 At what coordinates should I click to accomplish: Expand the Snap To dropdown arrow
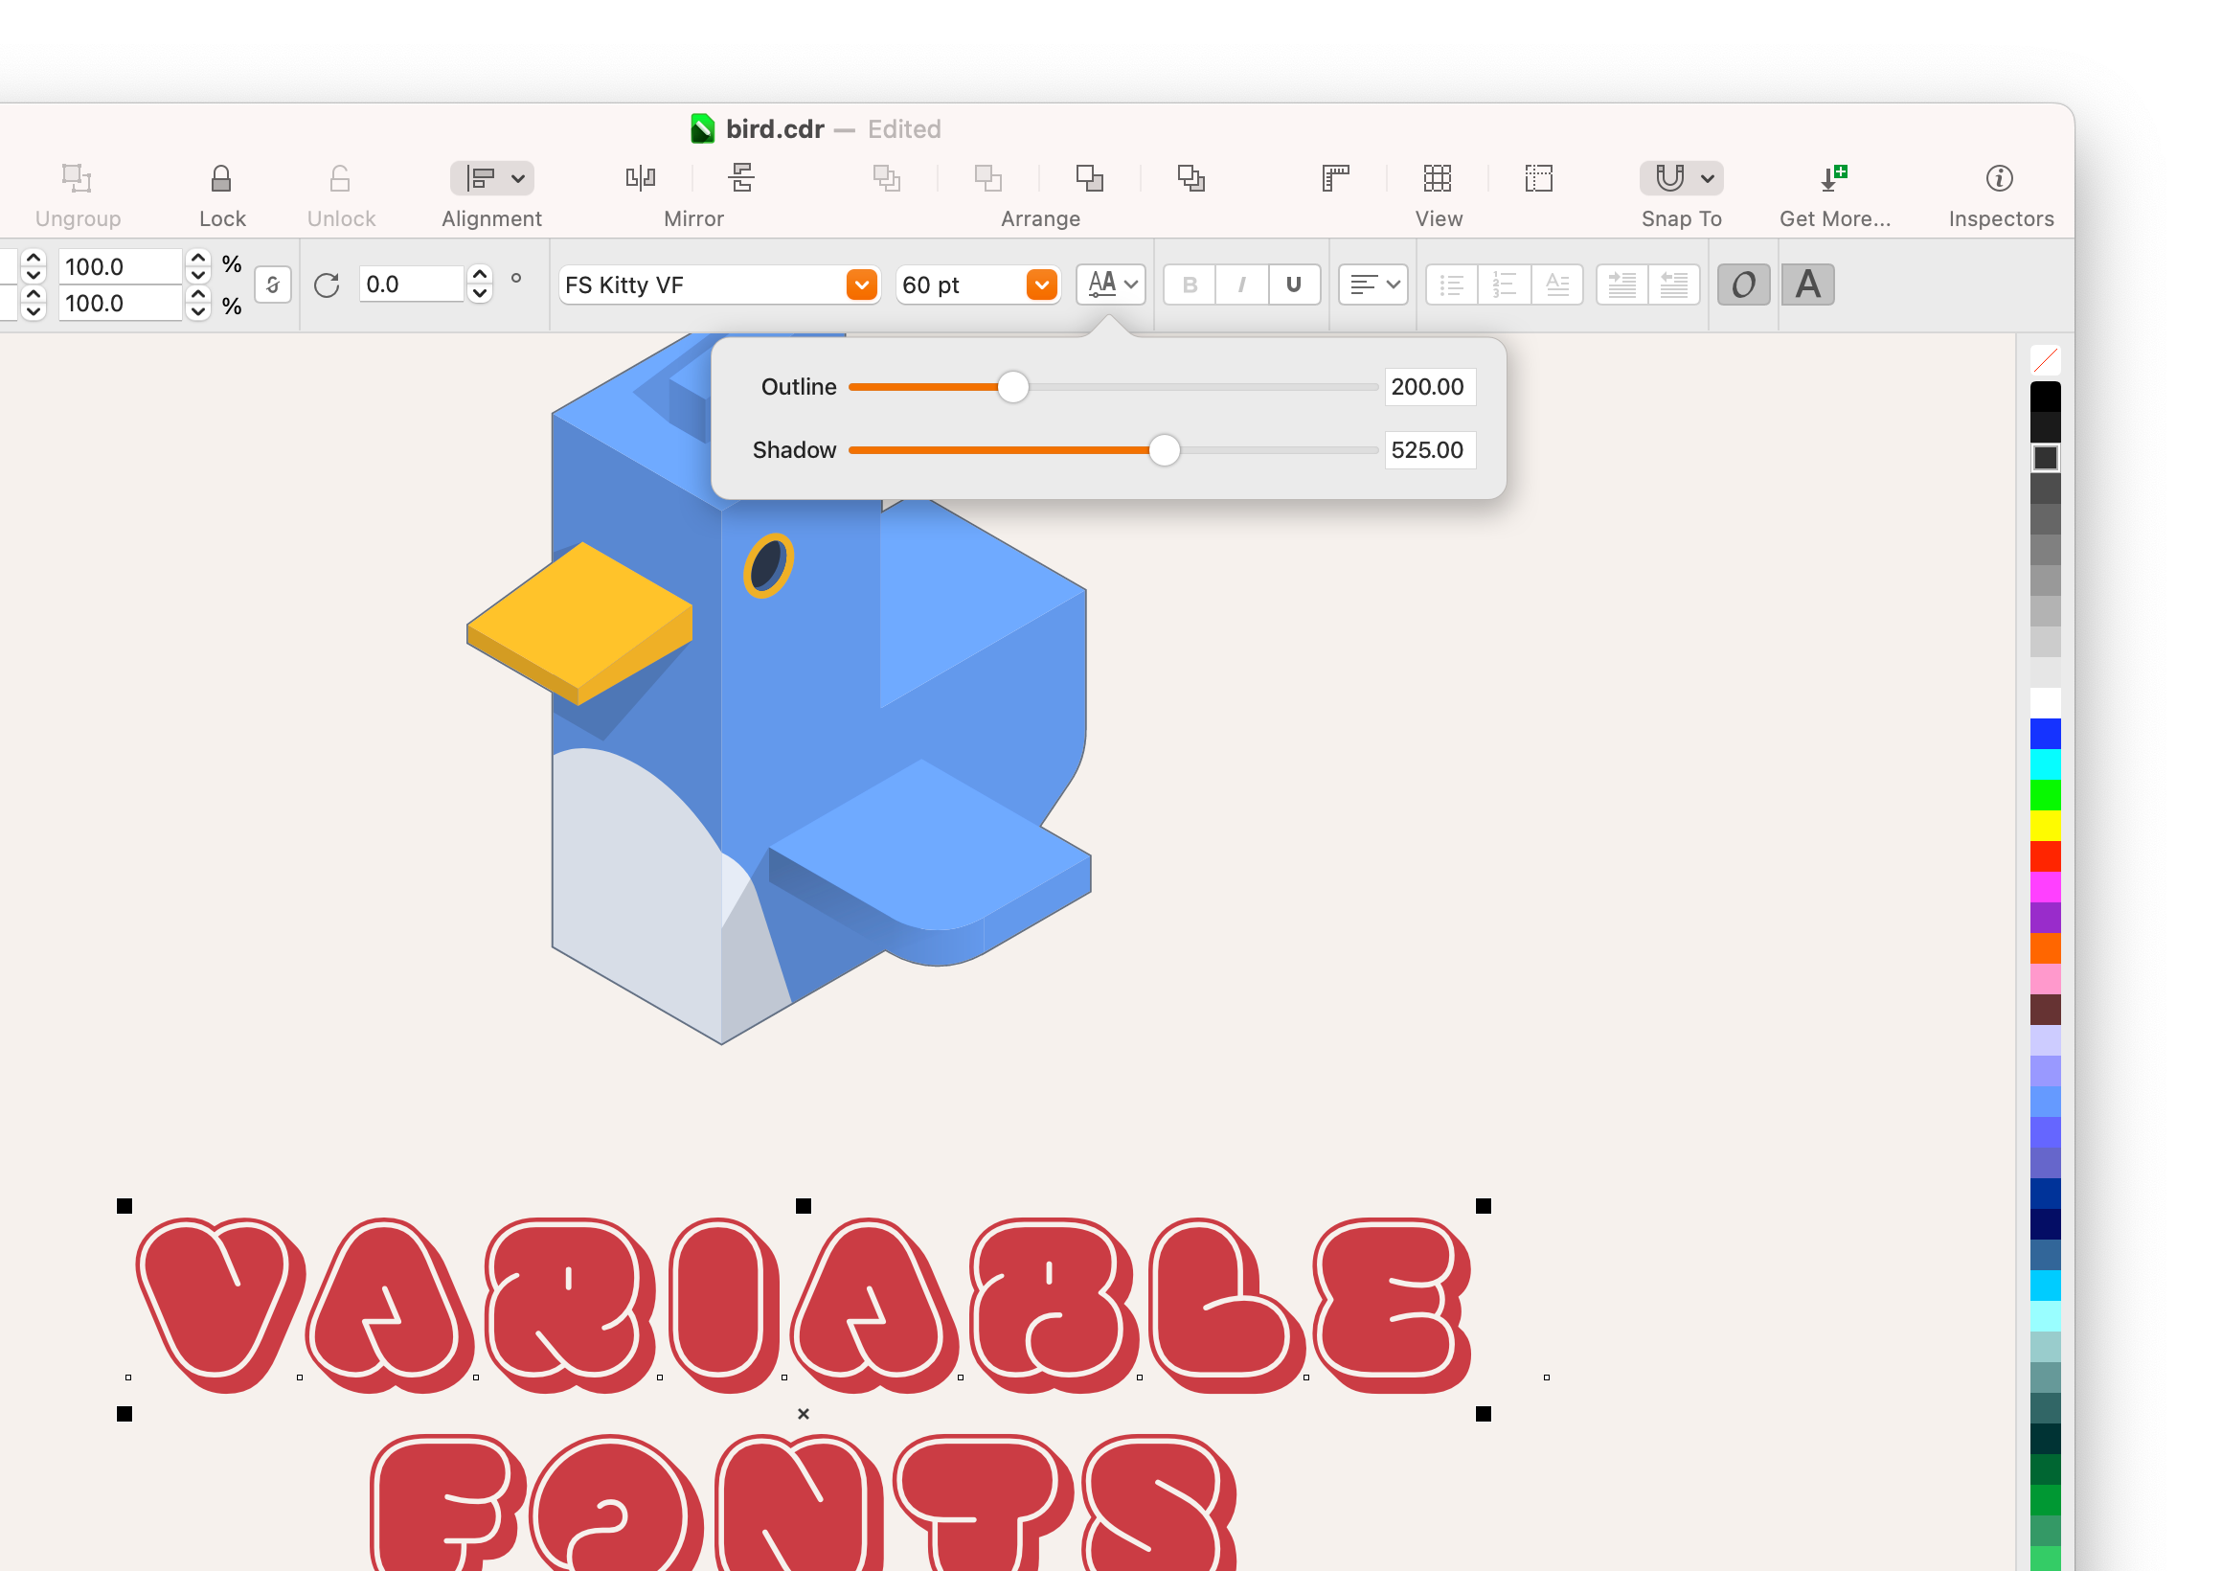pos(1706,178)
